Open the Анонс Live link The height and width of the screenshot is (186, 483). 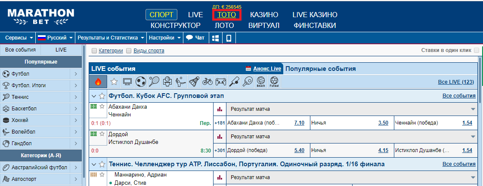[267, 69]
